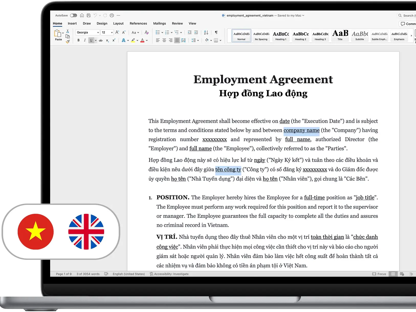This screenshot has height=312, width=416.
Task: Click the Increase Indent icon
Action: [x=196, y=32]
